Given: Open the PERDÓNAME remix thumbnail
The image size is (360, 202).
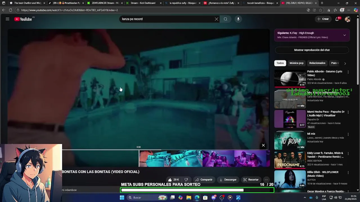Looking at the screenshot, I should coord(290,160).
